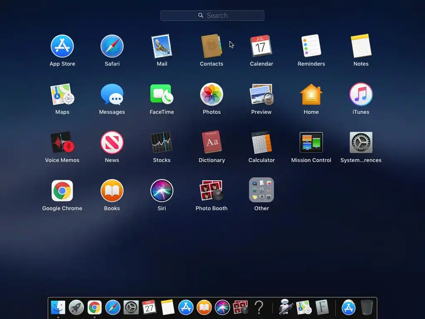Open the Trash in the Dock

click(367, 307)
